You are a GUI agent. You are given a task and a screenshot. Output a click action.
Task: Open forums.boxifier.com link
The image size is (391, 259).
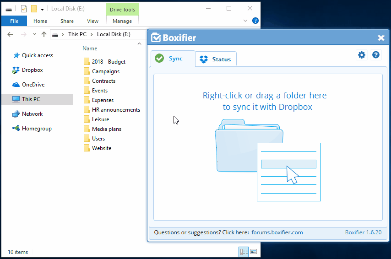click(277, 232)
